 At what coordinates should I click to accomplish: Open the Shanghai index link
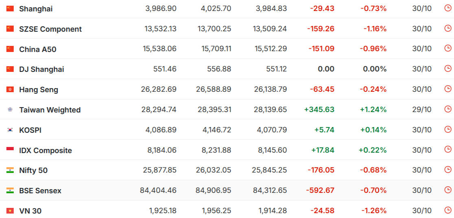[36, 9]
